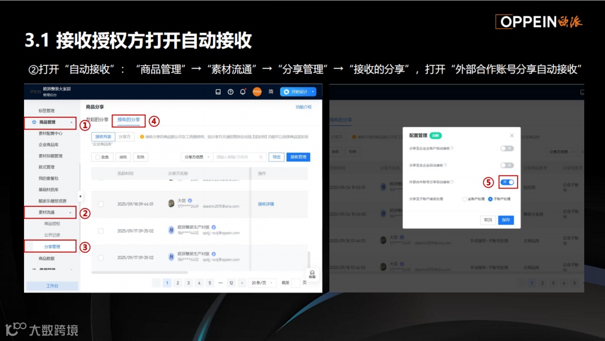Click the 商品管理 cube icon

pos(34,122)
